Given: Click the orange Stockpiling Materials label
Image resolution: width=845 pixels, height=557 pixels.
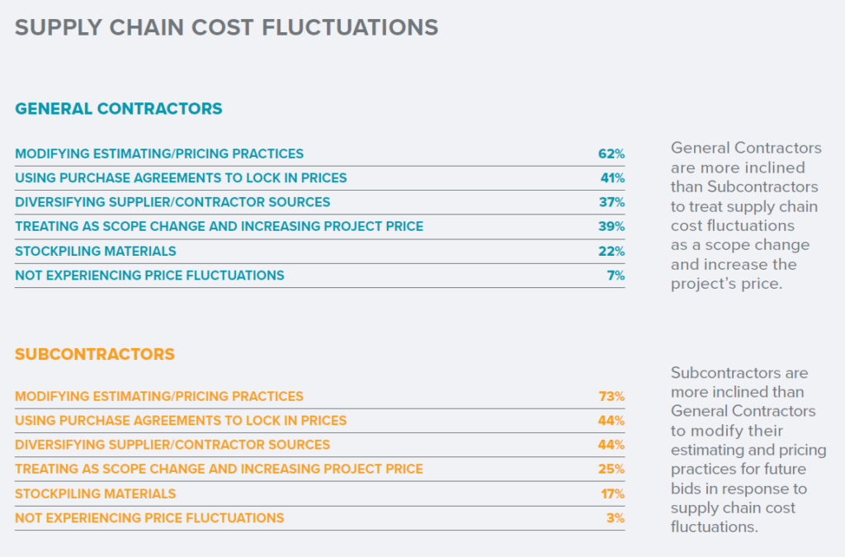Looking at the screenshot, I should coord(96,493).
